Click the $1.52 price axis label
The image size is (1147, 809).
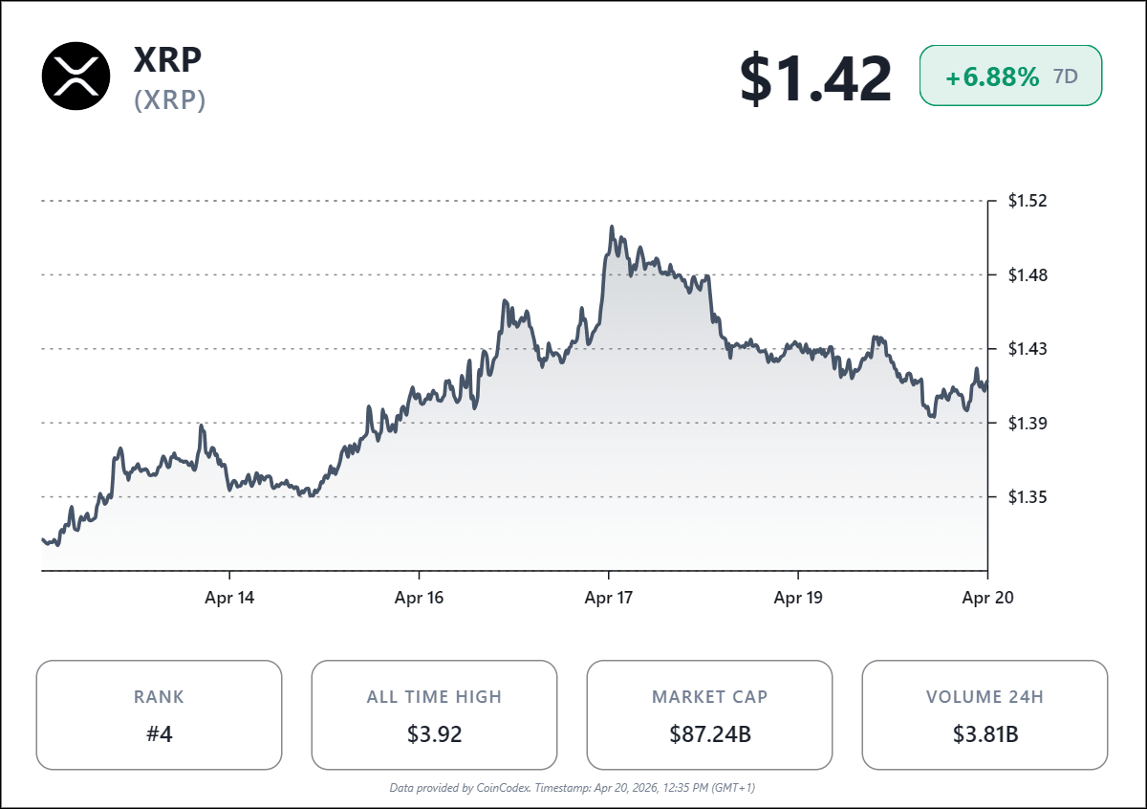click(1028, 201)
